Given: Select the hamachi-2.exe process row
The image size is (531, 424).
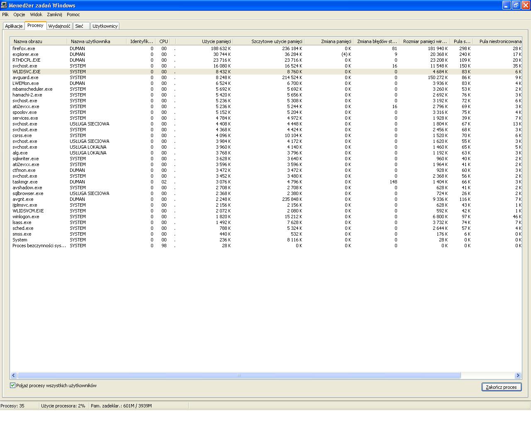Looking at the screenshot, I should 27,95.
